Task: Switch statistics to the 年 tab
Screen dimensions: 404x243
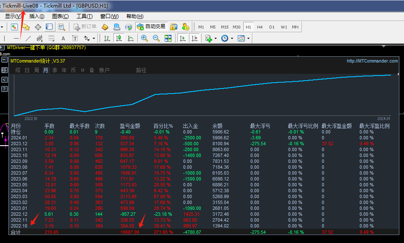Action: point(64,70)
